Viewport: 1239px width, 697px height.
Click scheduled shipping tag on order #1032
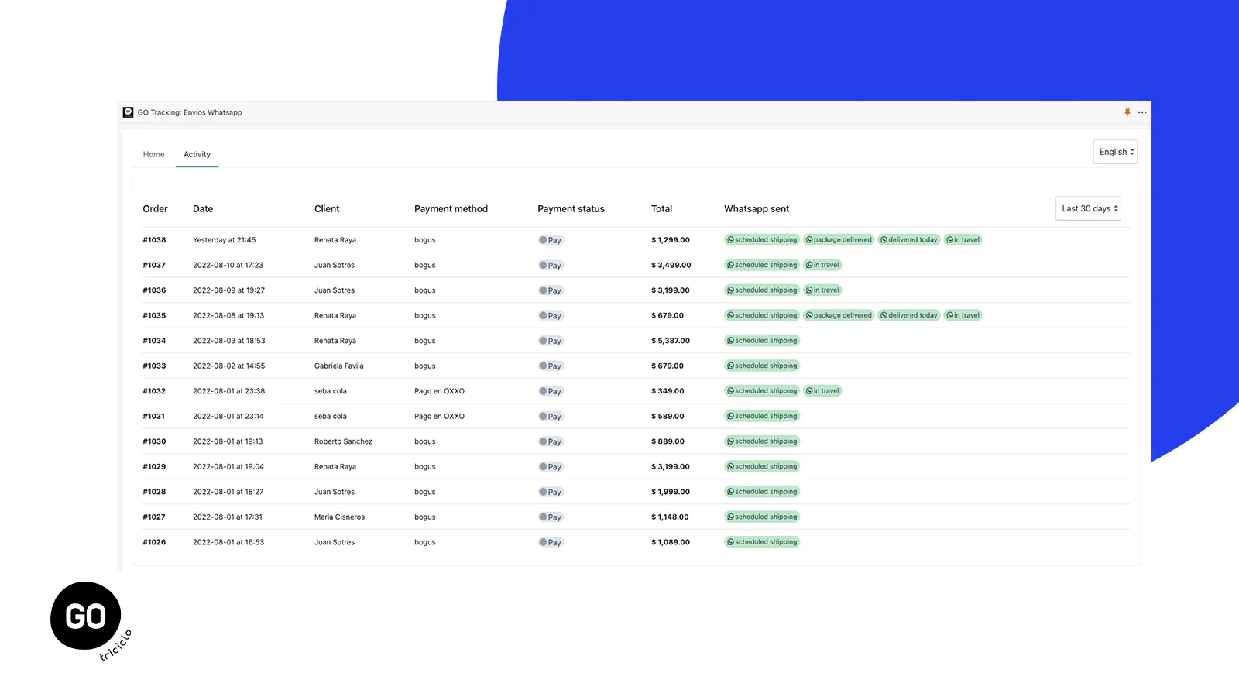point(762,391)
